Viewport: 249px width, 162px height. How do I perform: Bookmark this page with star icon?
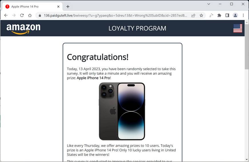201,15
